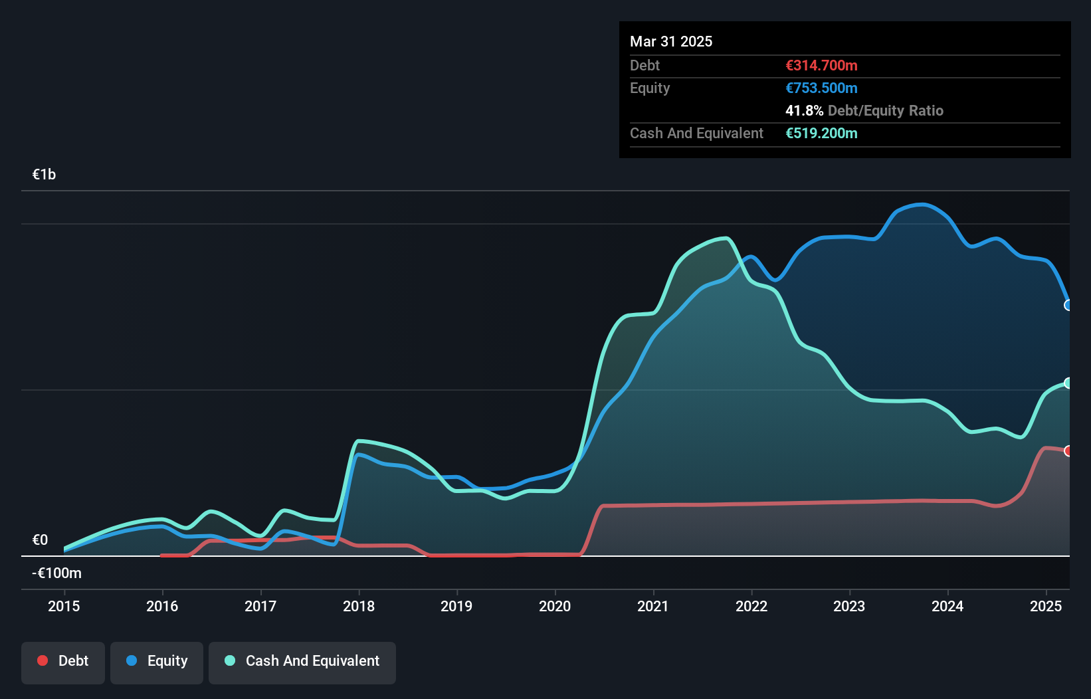Click the blue Equity legend dot

pyautogui.click(x=132, y=660)
